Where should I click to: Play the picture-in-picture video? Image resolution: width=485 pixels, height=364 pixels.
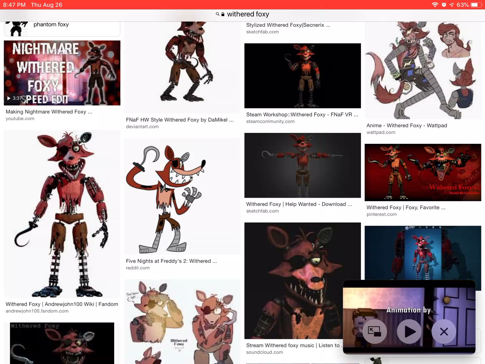click(x=409, y=332)
